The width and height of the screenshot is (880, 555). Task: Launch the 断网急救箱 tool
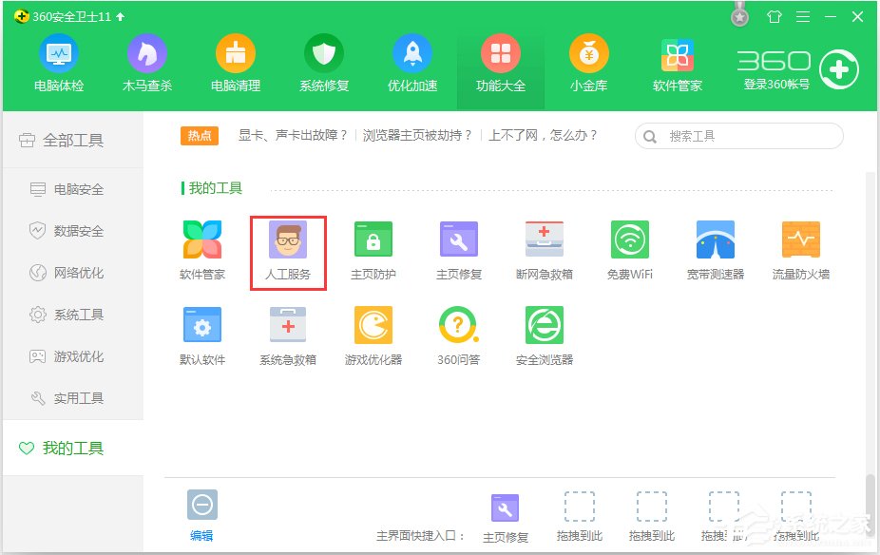[x=545, y=249]
